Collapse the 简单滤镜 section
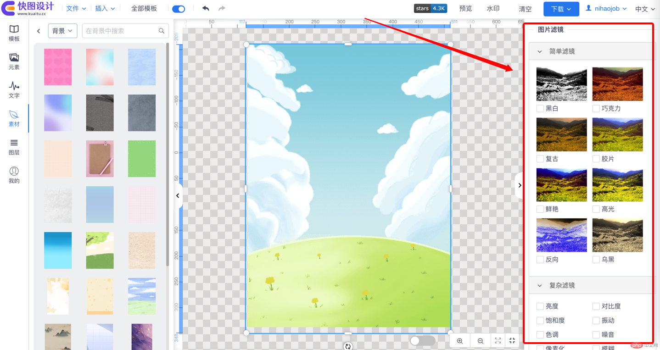This screenshot has width=660, height=350. [x=540, y=51]
